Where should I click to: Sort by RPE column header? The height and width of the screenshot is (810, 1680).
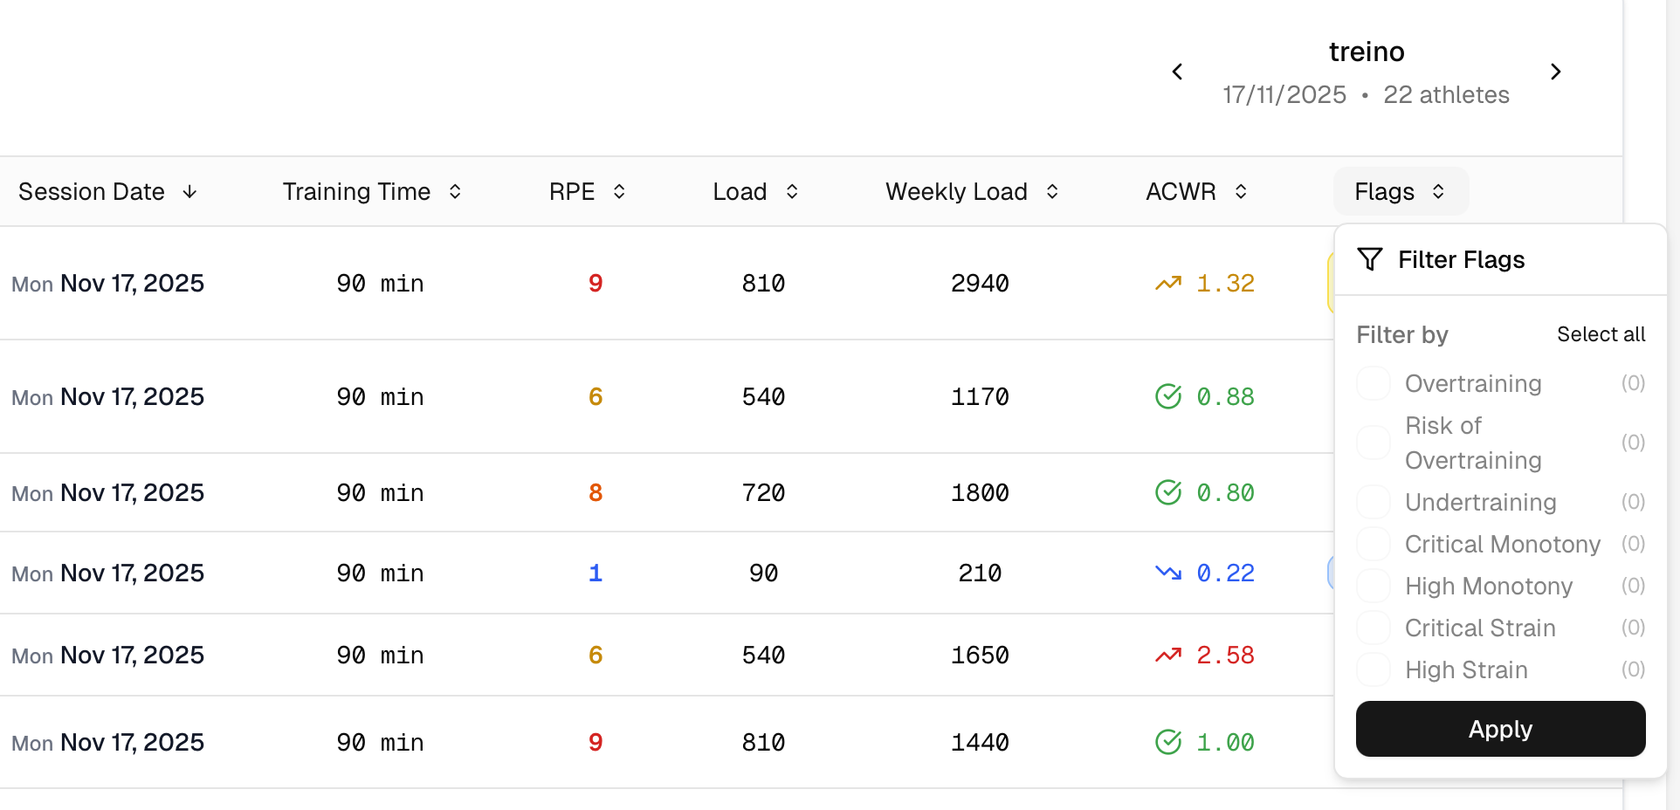coord(587,191)
